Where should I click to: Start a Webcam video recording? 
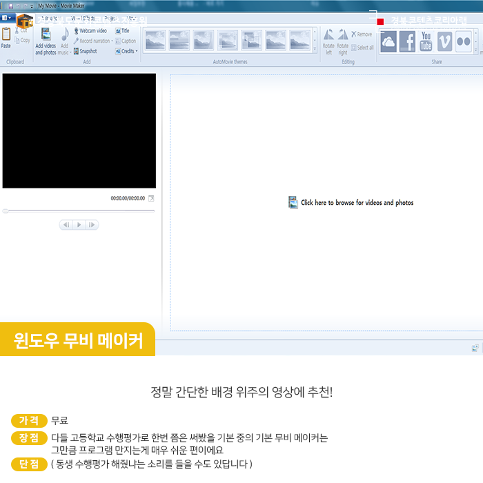pos(90,31)
